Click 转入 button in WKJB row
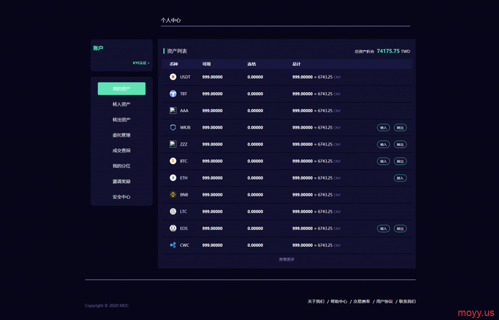Screen dimensions: 499x320 click(x=383, y=128)
